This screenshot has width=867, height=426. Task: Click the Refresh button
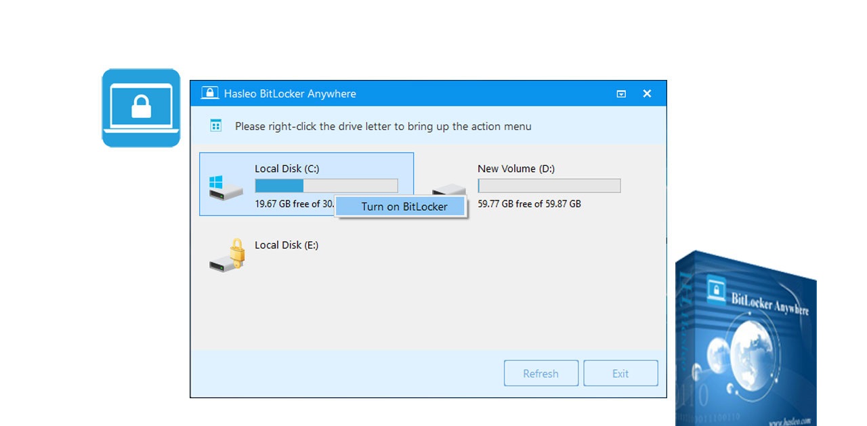[541, 373]
